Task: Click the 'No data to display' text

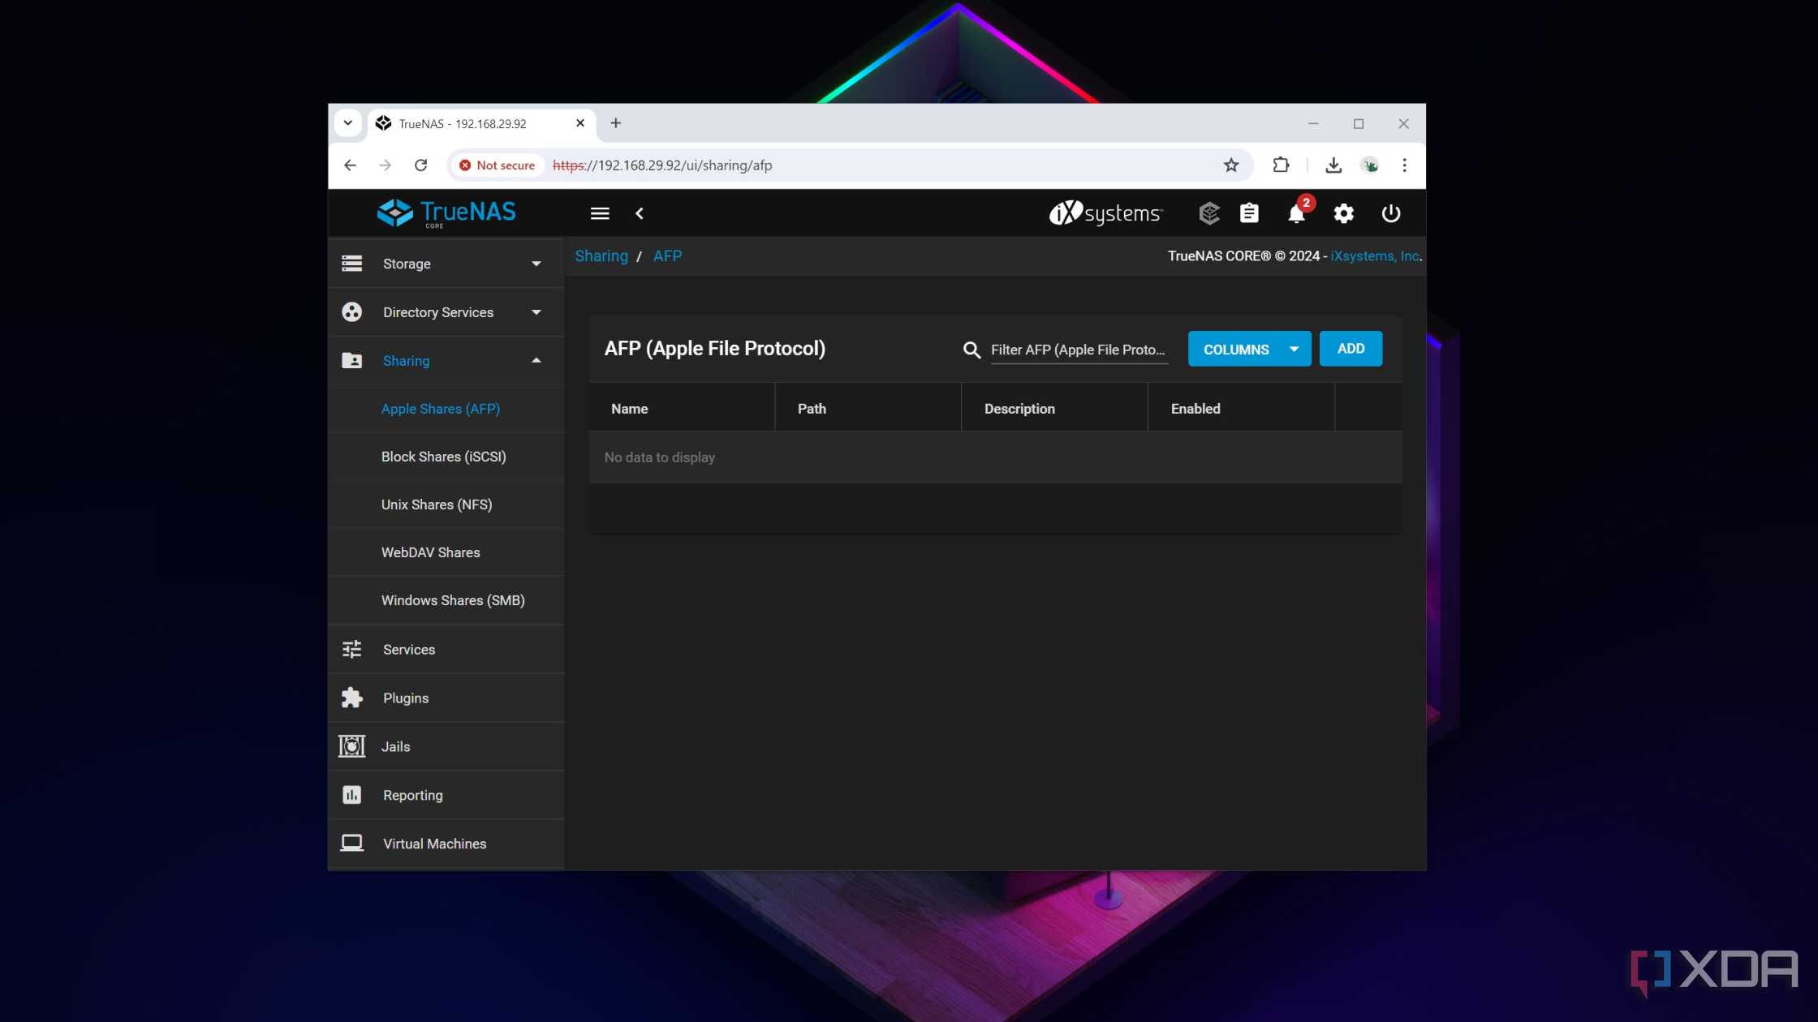Action: point(660,457)
